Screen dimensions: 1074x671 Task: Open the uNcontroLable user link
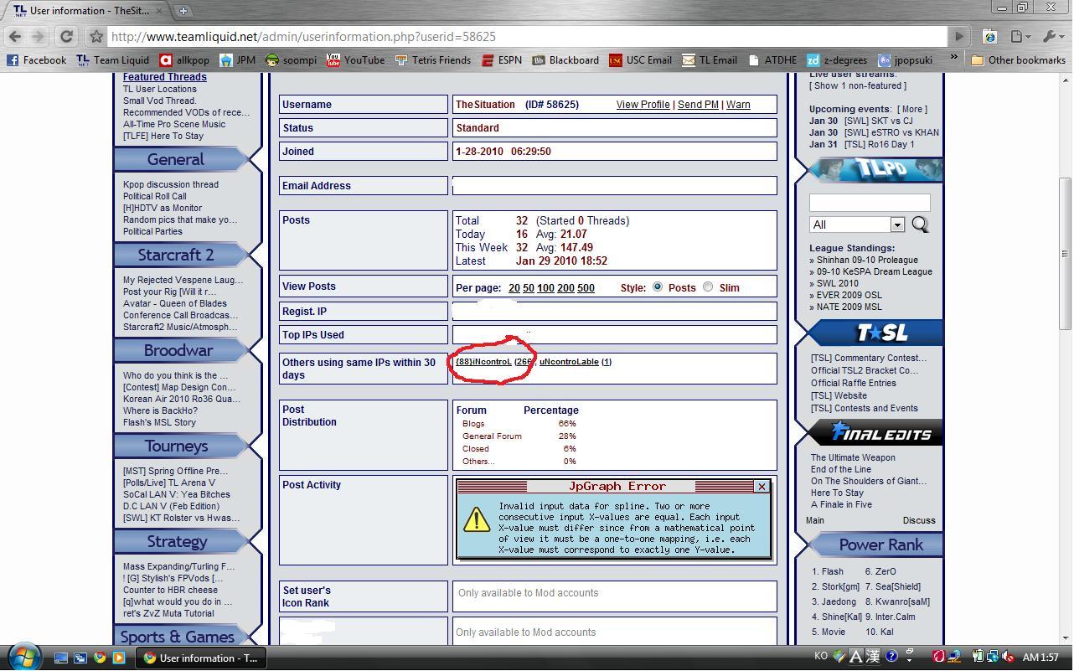tap(569, 362)
